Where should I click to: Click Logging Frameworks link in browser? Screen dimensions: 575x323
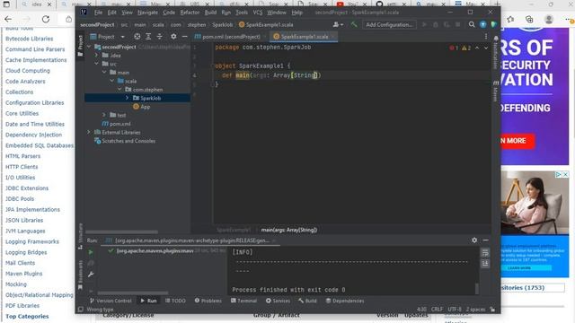point(32,241)
